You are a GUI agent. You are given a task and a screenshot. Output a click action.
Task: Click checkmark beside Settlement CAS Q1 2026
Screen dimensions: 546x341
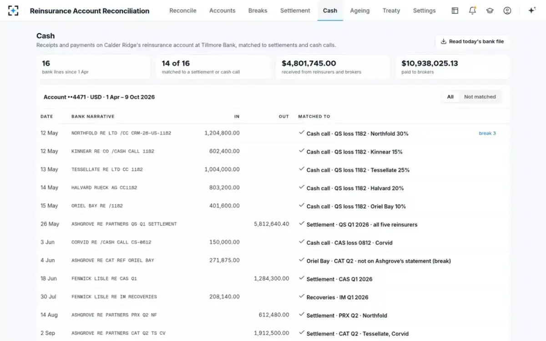click(x=301, y=278)
